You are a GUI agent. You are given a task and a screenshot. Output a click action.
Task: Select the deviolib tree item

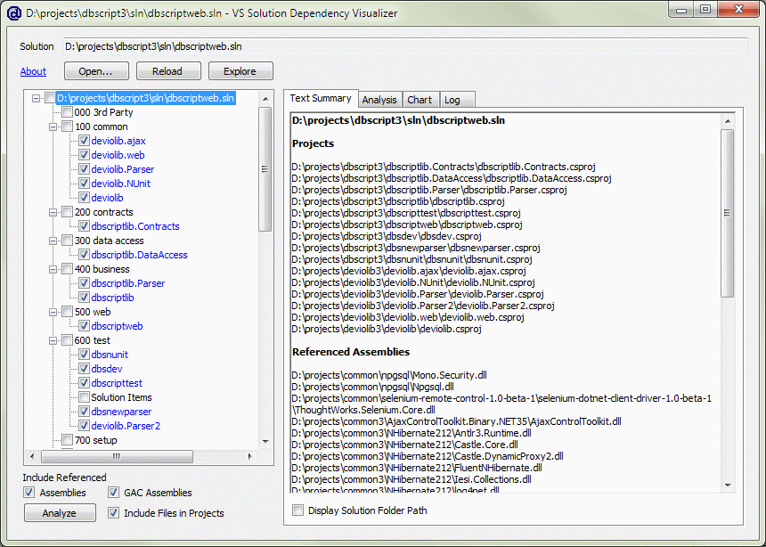point(107,198)
